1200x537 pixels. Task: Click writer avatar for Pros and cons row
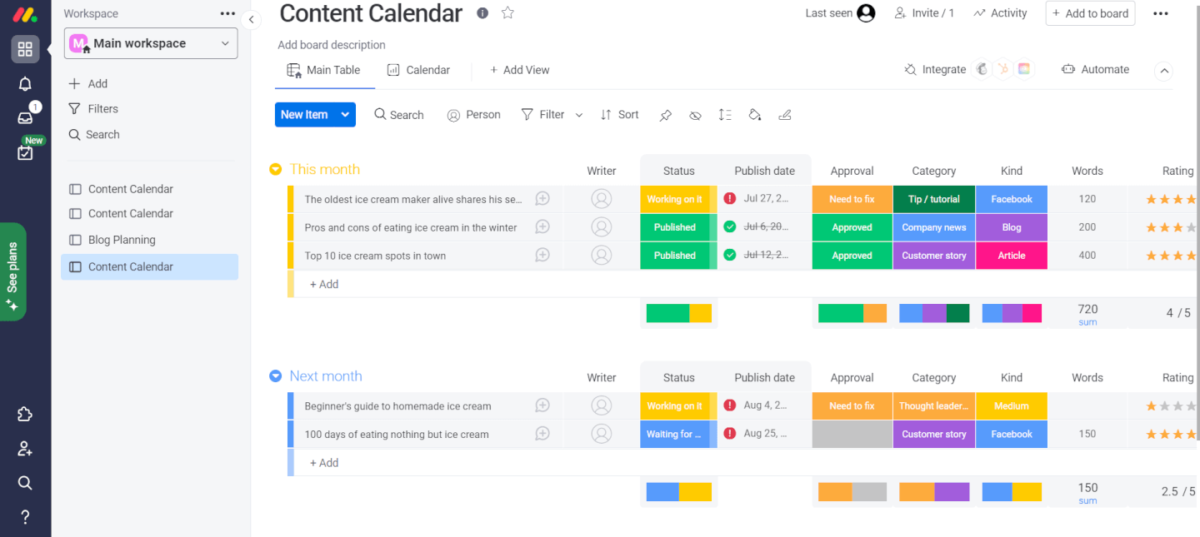[601, 227]
